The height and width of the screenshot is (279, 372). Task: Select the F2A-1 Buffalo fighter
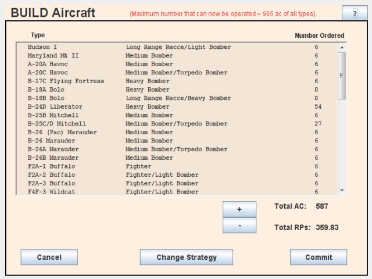[174, 166]
